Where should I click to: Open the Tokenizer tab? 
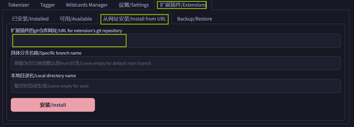point(18,5)
